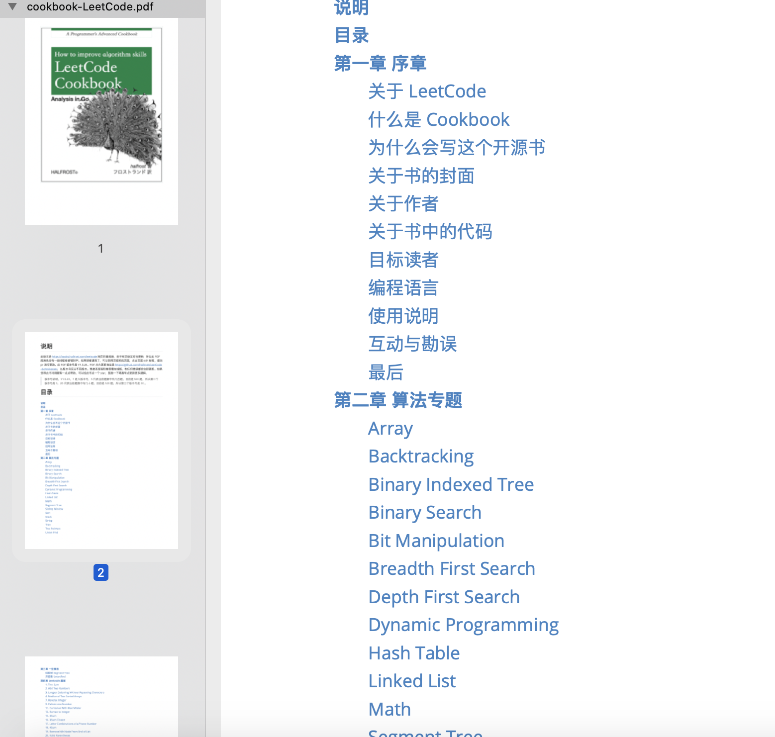Open the 编程语言 link
The image size is (775, 737).
click(404, 288)
